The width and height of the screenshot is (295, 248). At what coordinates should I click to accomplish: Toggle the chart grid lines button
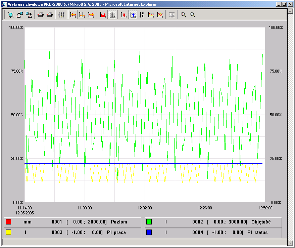pos(112,15)
